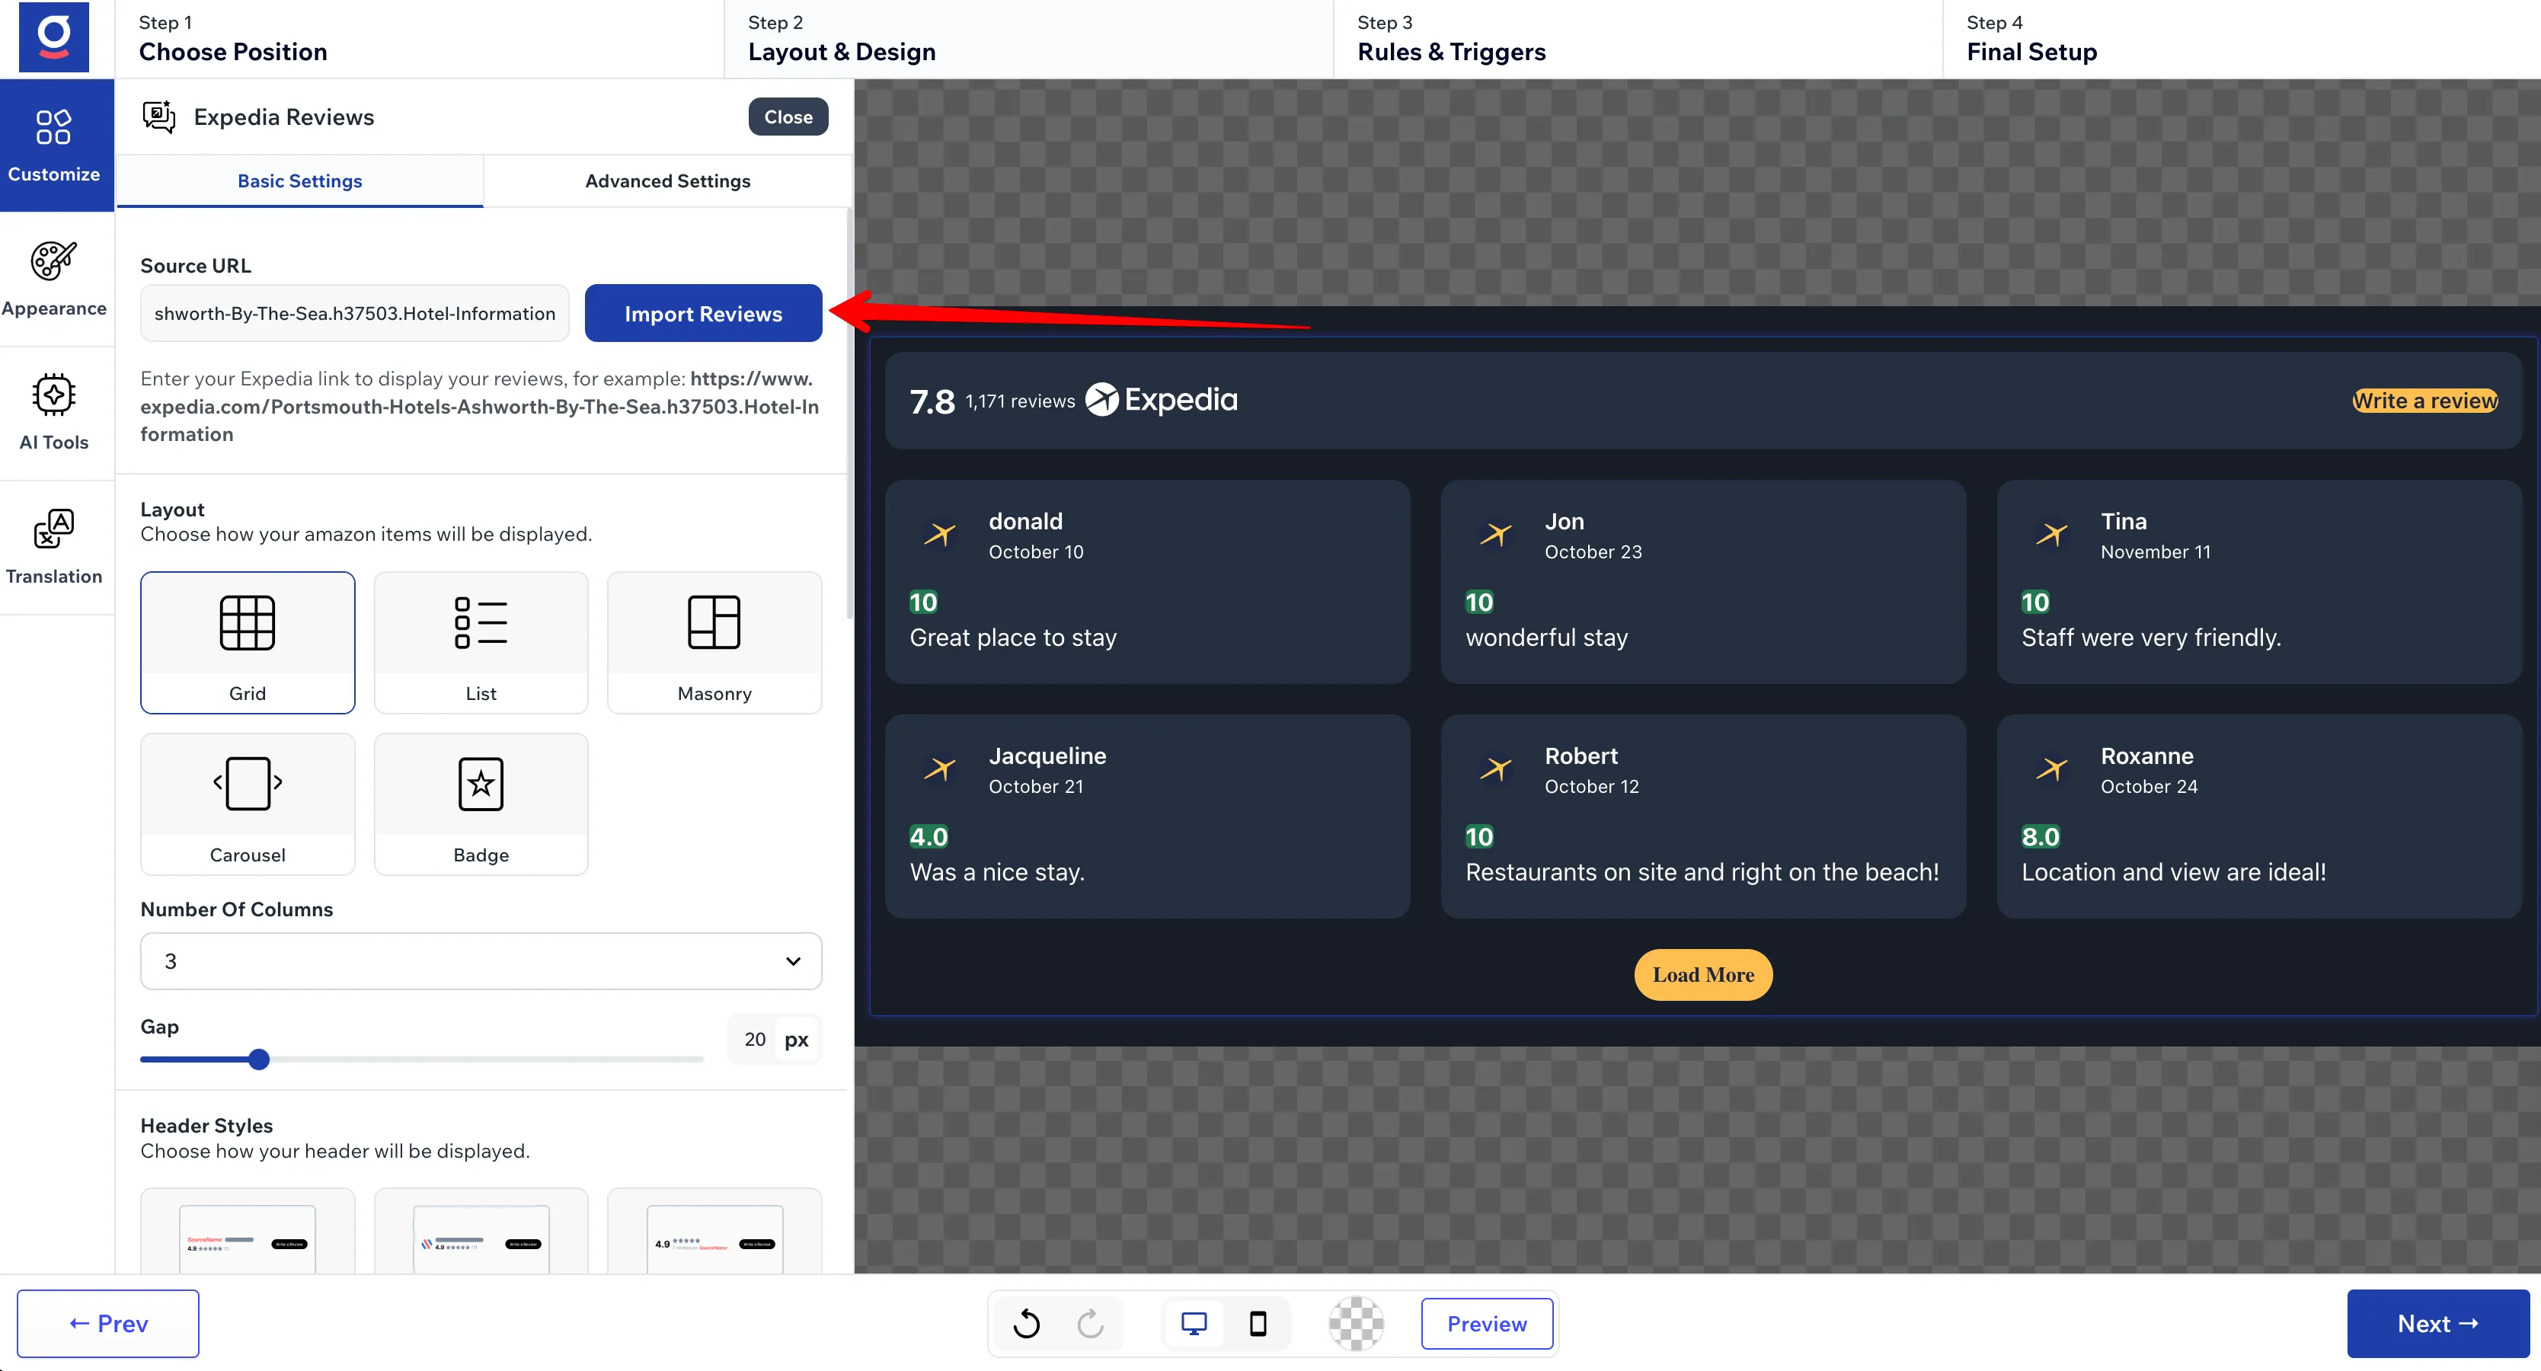Click 'Location and view are ideal!' review text
This screenshot has width=2541, height=1371.
coord(2173,872)
